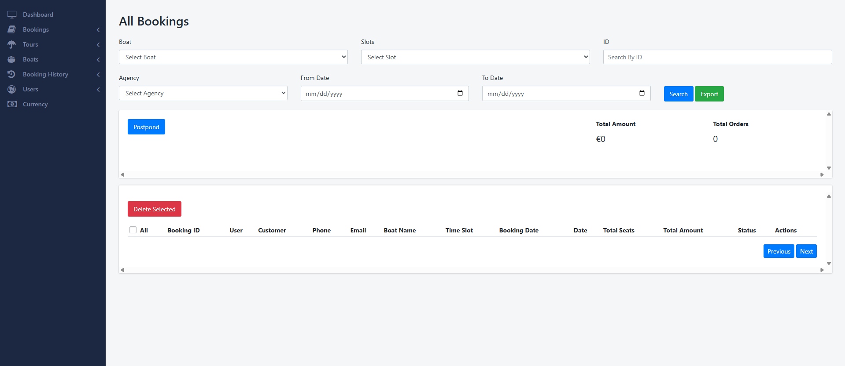
Task: Open the Select Agency dropdown
Action: tap(203, 93)
